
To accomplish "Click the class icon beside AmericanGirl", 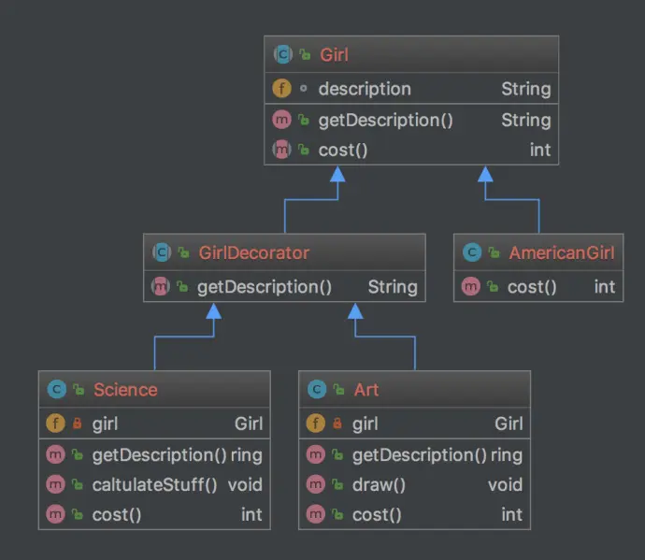I will point(472,252).
